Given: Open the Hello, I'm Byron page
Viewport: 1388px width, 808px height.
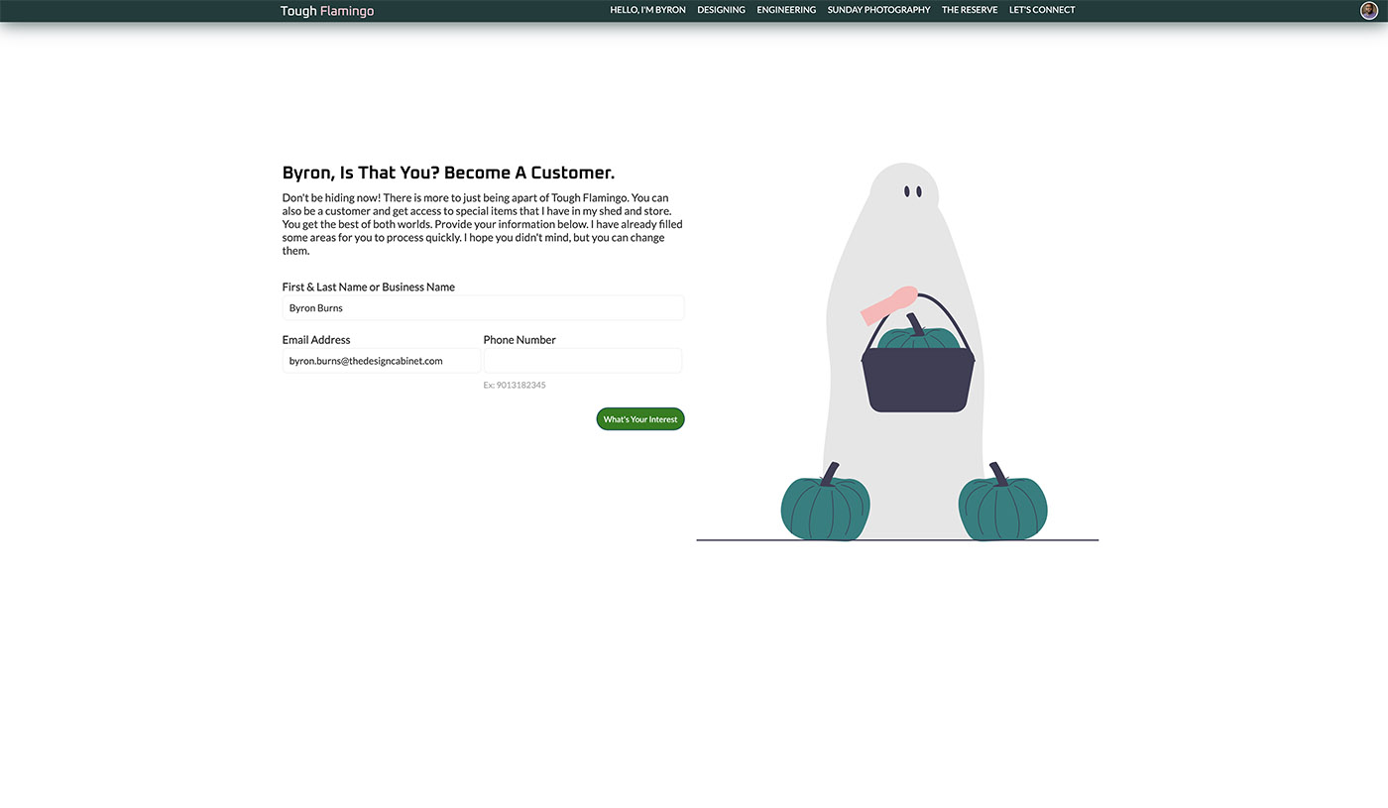Looking at the screenshot, I should click(x=647, y=10).
